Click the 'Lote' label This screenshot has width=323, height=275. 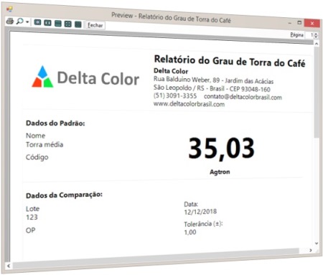click(x=32, y=209)
